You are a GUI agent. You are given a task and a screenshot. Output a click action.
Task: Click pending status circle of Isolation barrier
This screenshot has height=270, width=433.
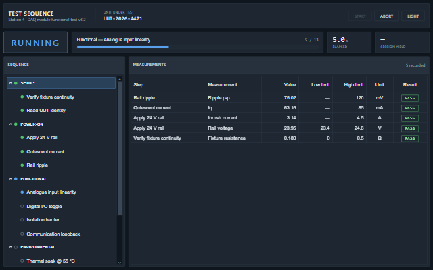tap(22, 220)
